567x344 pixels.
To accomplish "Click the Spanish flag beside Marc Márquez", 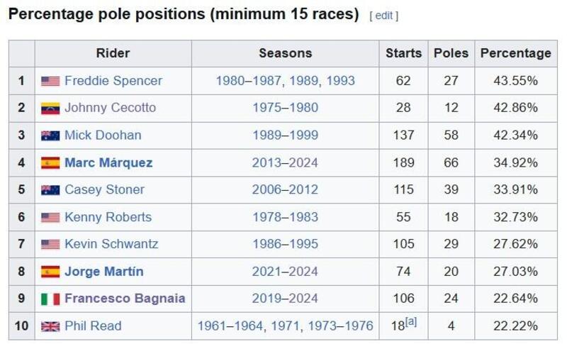I will click(50, 162).
